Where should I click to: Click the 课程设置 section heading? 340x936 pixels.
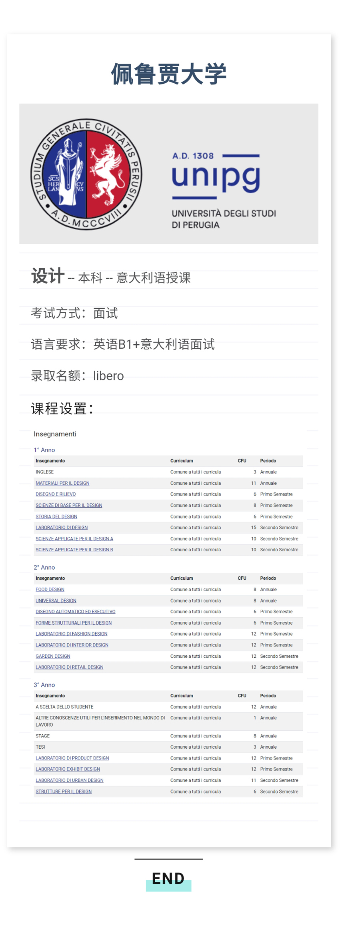point(62,408)
